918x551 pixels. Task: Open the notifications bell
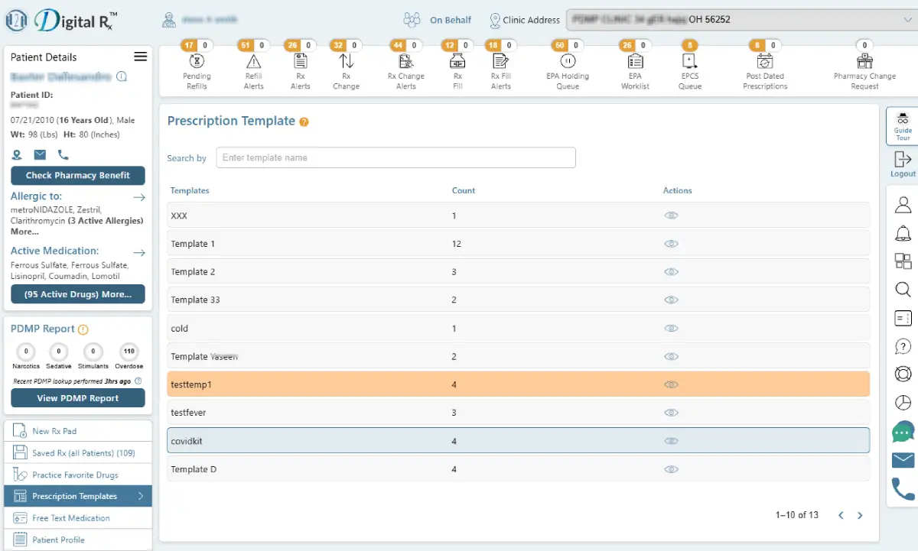[903, 233]
